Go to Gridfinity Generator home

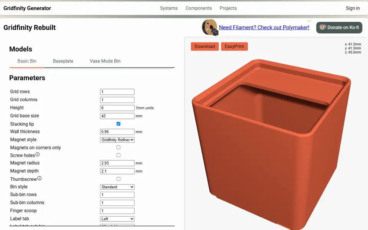point(27,8)
